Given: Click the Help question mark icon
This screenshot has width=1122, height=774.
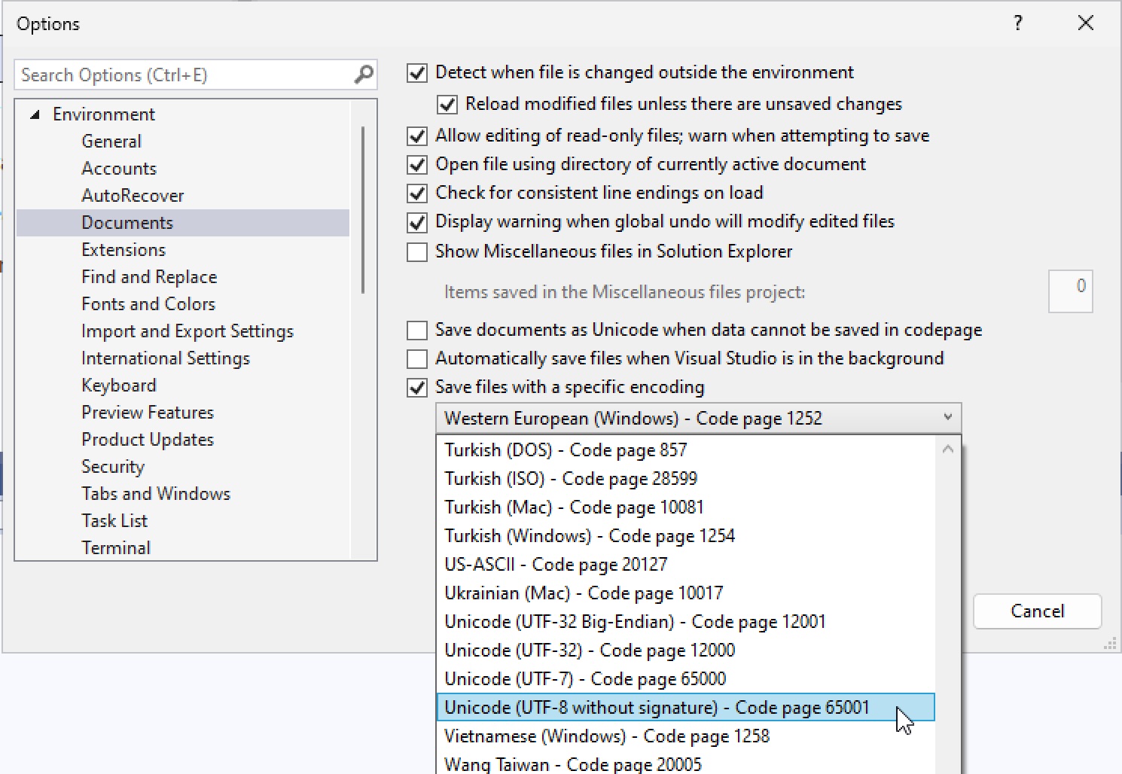Looking at the screenshot, I should (x=1017, y=23).
